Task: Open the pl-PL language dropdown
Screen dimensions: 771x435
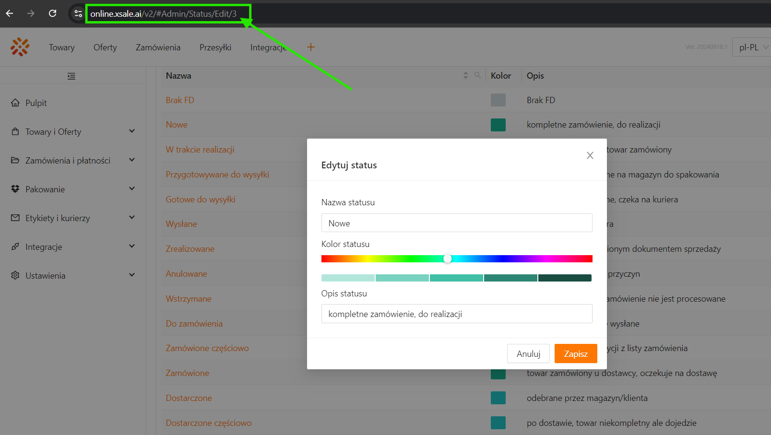Action: coord(752,47)
